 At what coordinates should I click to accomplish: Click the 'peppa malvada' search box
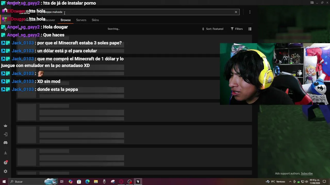pos(138,12)
